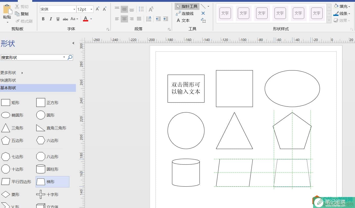The width and height of the screenshot is (355, 208).
Task: Toggle Italic formatting
Action: point(51,19)
